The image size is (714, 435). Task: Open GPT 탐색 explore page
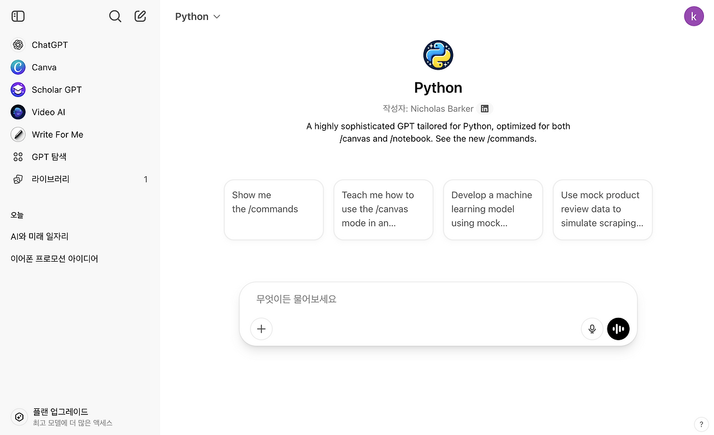(x=49, y=157)
